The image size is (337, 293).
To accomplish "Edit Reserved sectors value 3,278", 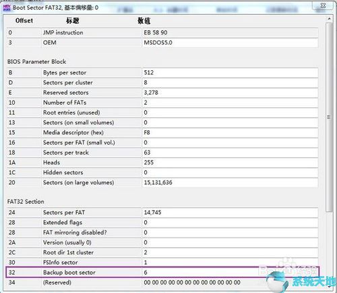I will (x=231, y=92).
